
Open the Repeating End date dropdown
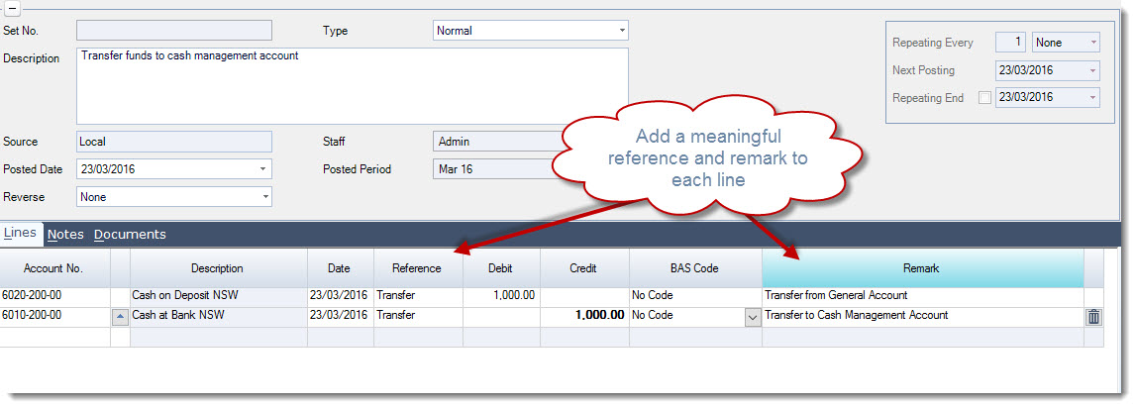(1093, 98)
